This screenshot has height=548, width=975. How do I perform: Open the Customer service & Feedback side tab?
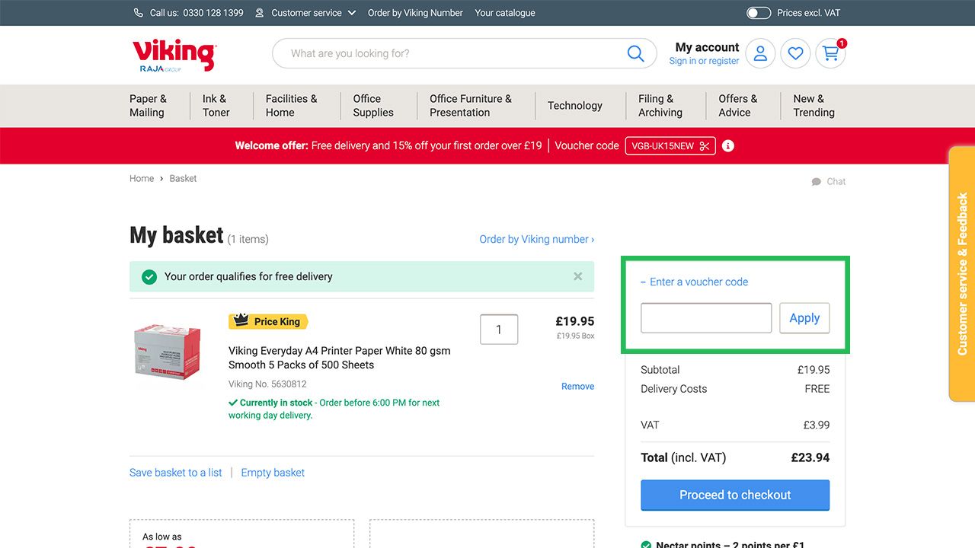click(962, 274)
